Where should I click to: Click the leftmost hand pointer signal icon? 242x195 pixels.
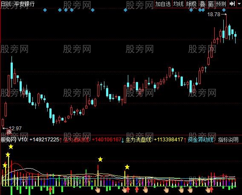coord(98,190)
